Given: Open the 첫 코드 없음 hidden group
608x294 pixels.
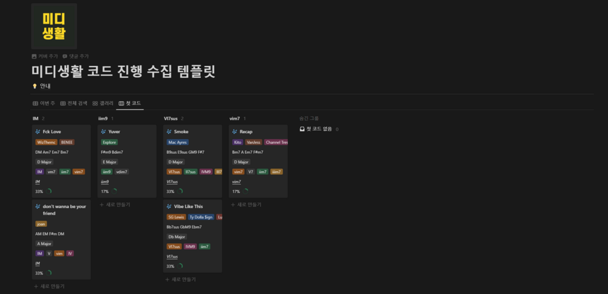Looking at the screenshot, I should coord(319,129).
